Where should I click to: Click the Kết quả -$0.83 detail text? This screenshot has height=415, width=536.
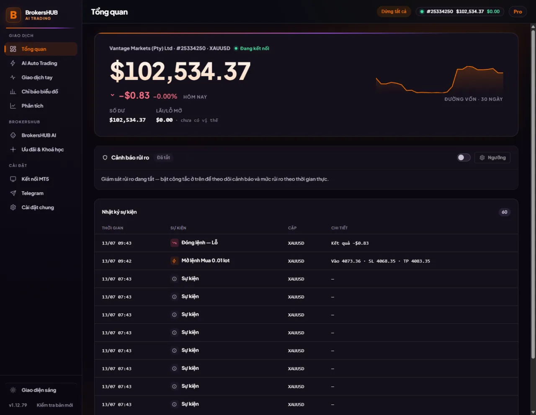tap(350, 243)
